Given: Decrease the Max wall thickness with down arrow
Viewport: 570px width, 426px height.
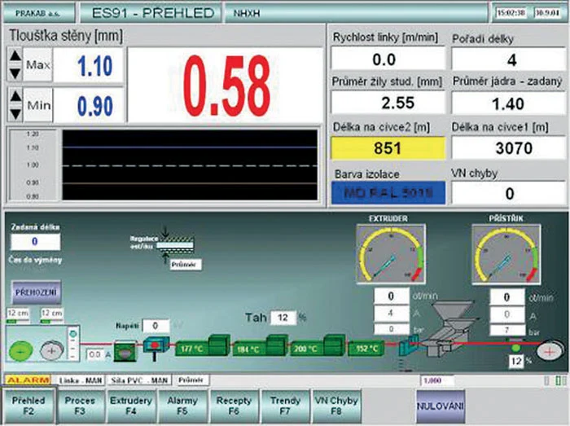Looking at the screenshot, I should coord(15,73).
